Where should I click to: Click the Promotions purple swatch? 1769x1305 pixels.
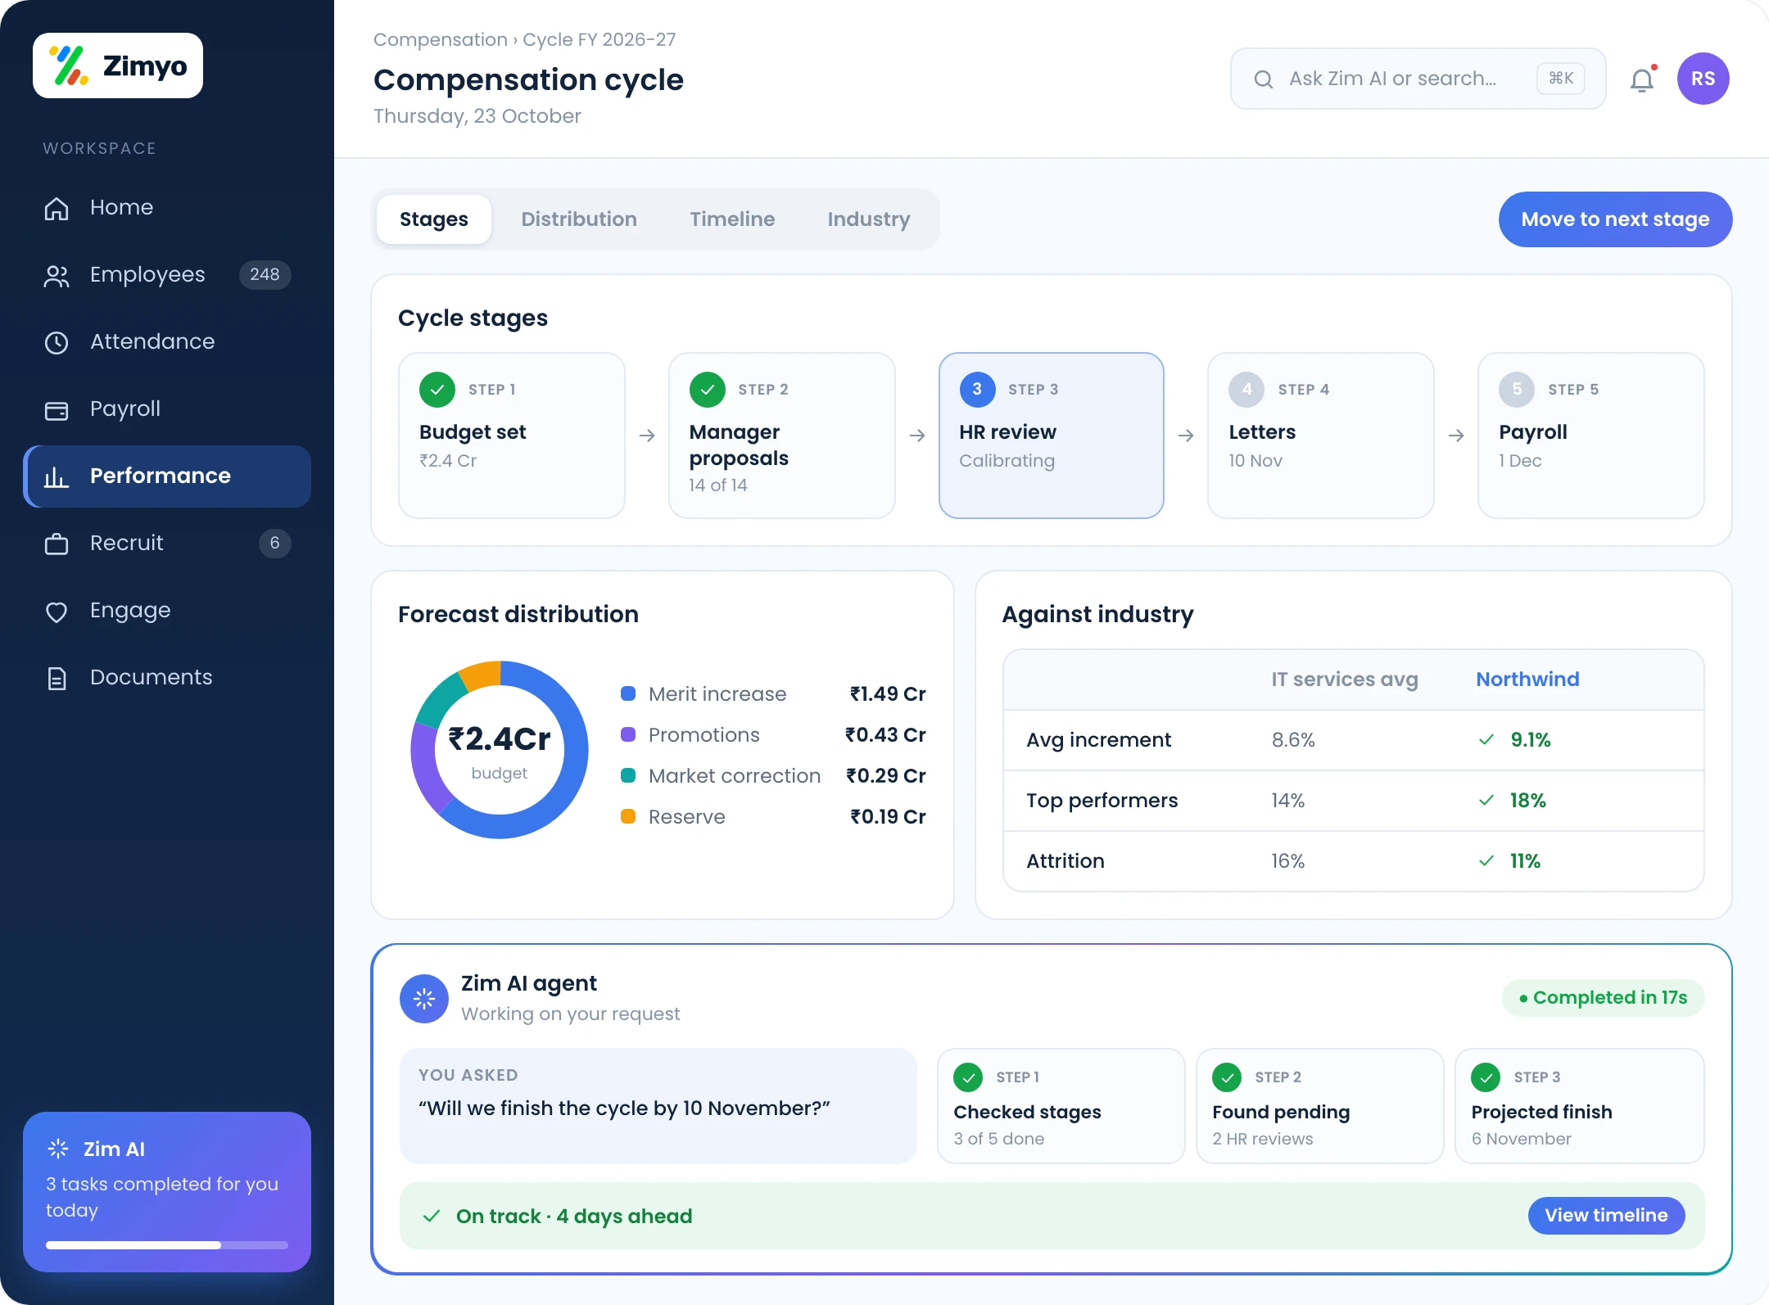(628, 734)
